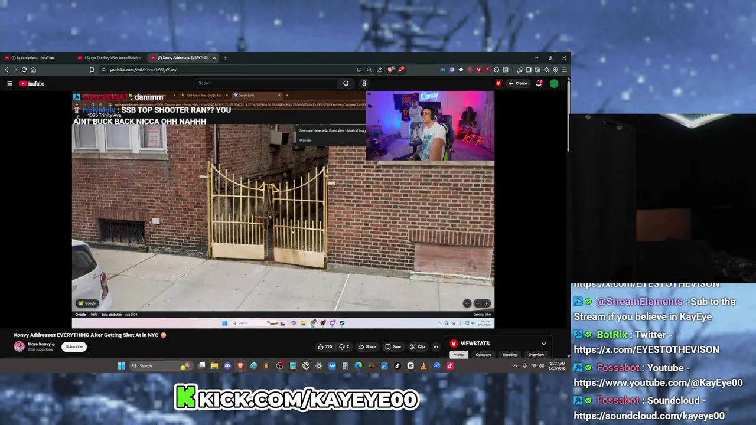
Task: Open the YouTube Create button
Action: (x=517, y=83)
